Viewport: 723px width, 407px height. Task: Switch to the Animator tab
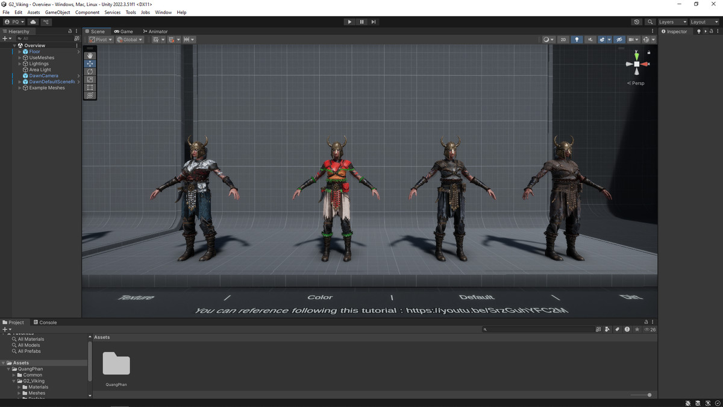click(x=155, y=31)
